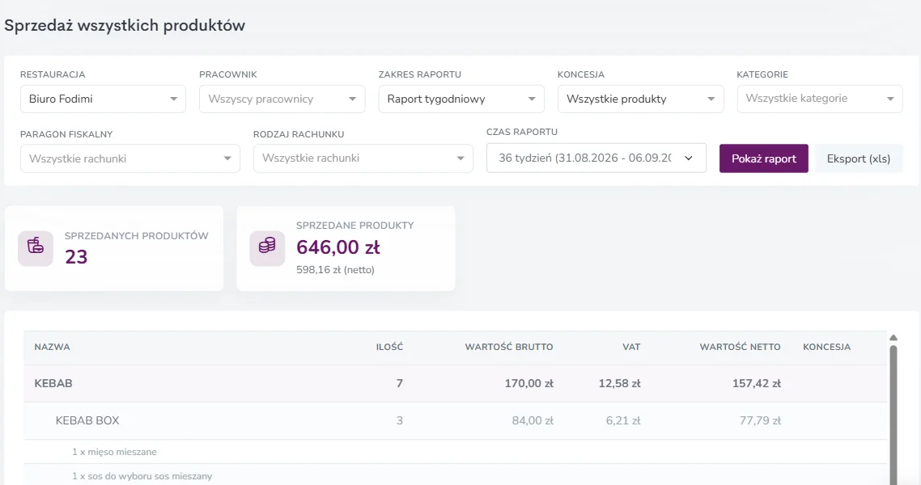Click the 6,21 zł VAT cell

coord(623,420)
